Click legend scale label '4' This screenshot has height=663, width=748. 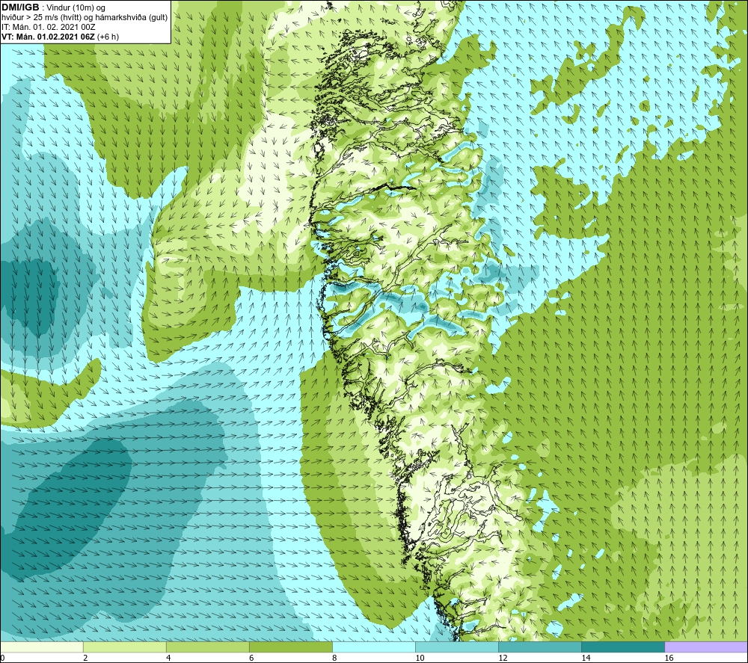coord(169,658)
